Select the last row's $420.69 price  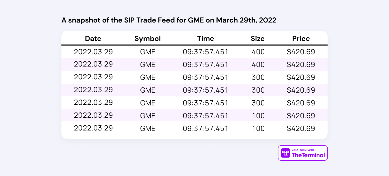tap(301, 128)
